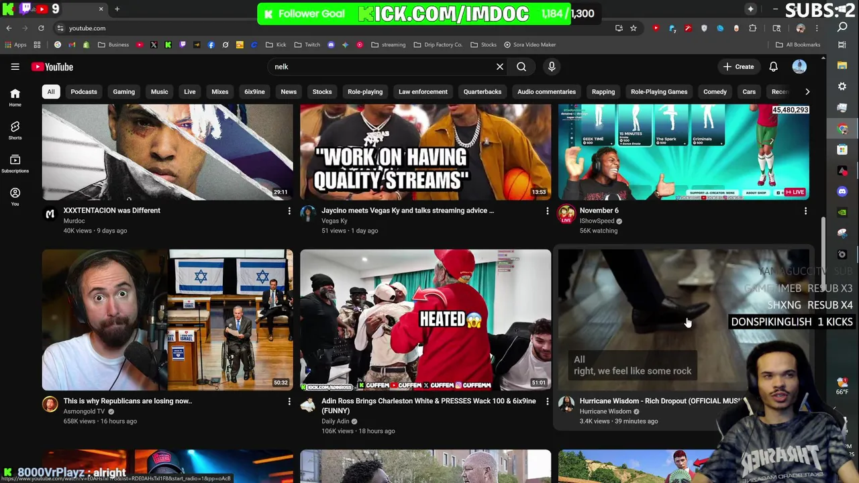Open options menu for IShowSpeed November 6 stream
The image size is (859, 483).
805,211
